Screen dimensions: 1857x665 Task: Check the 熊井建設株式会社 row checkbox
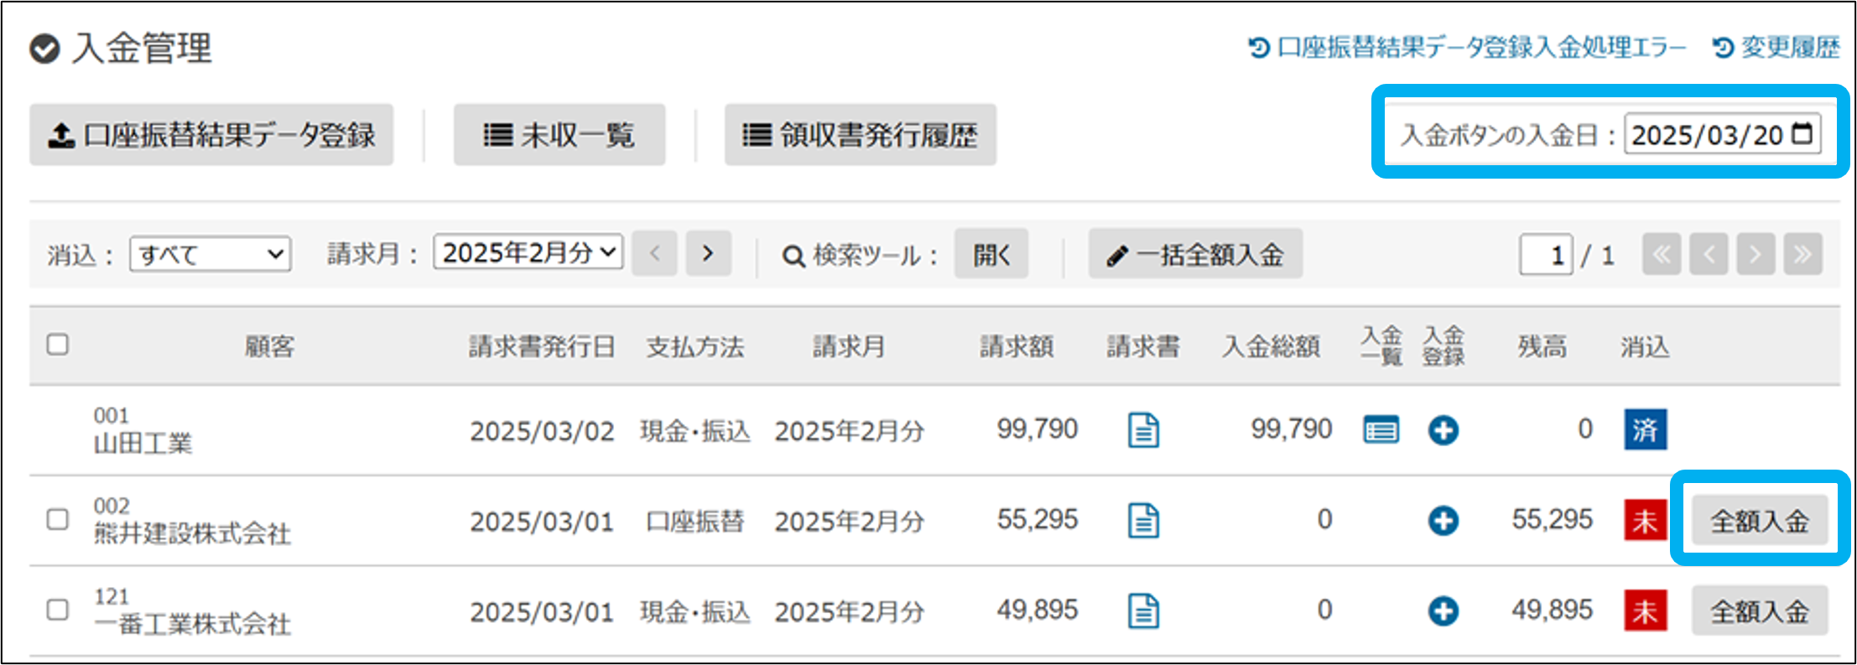point(58,520)
